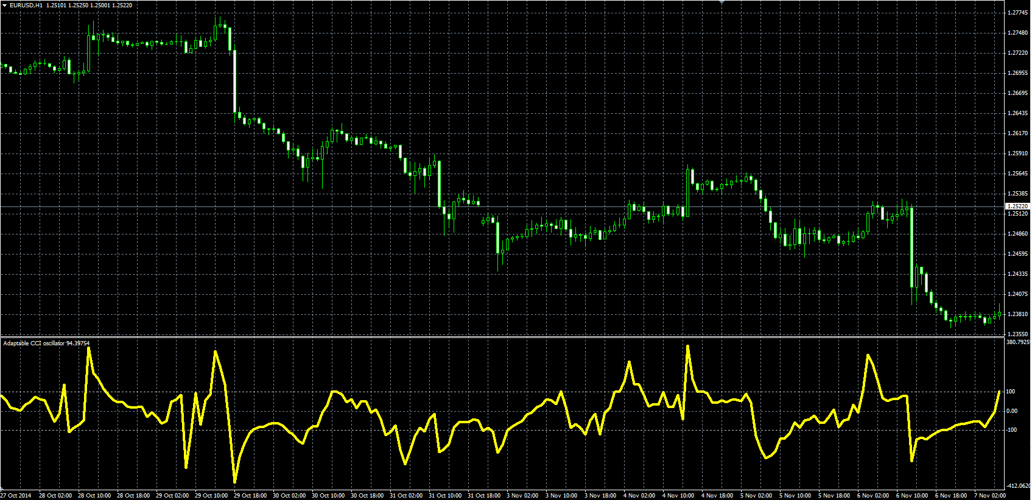The height and width of the screenshot is (500, 1032).
Task: Click time axis label 5 Nov 02:00
Action: coord(756,496)
